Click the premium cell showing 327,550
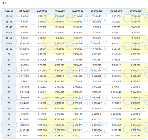The width and height of the screenshot is (148, 140). [136, 120]
